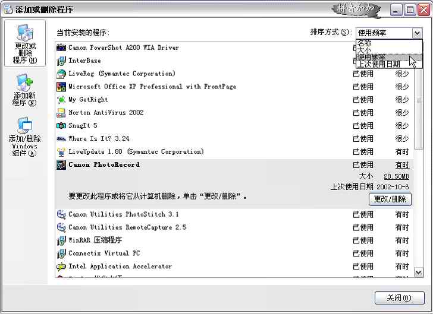Select the InterBase entry
This screenshot has height=314, width=433.
click(x=234, y=61)
